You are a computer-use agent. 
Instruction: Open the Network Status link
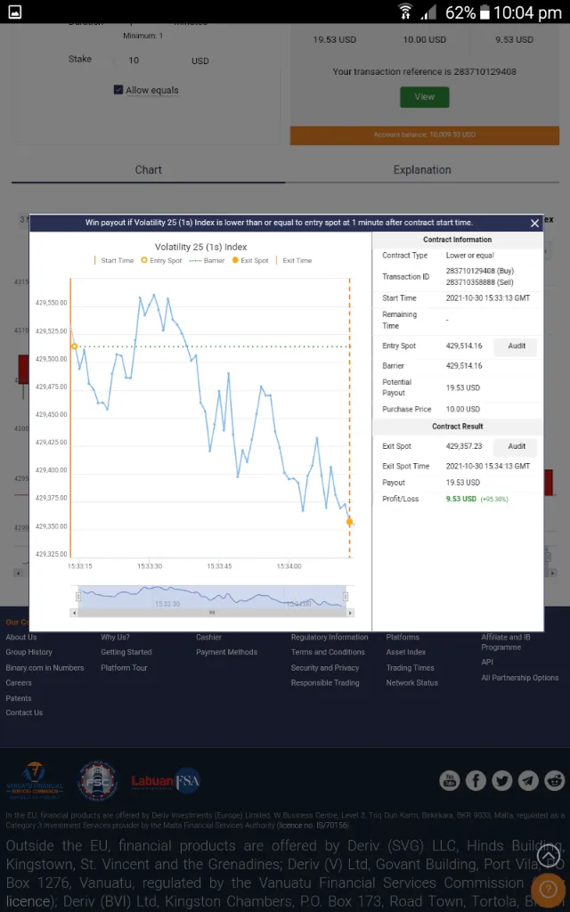(411, 683)
